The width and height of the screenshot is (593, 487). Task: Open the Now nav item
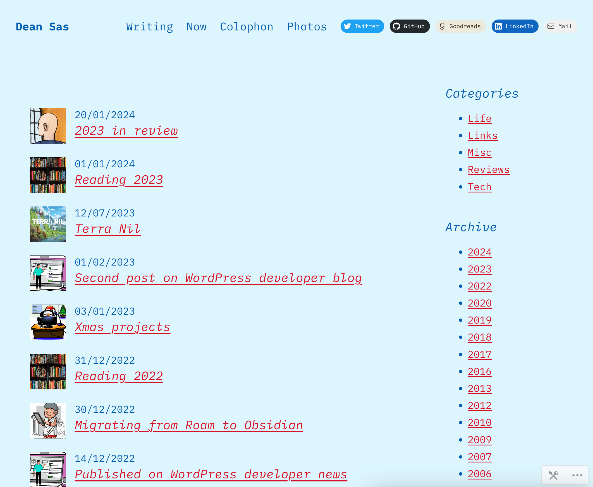tap(196, 27)
